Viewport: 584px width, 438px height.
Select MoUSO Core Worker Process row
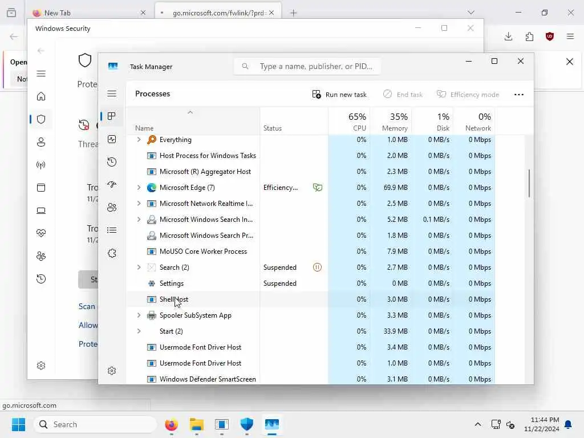point(311,252)
